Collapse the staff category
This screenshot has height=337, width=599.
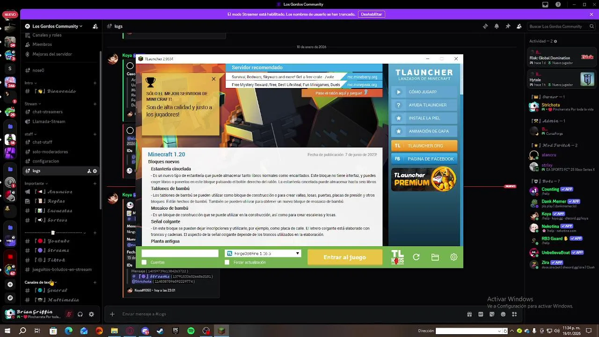[29, 134]
